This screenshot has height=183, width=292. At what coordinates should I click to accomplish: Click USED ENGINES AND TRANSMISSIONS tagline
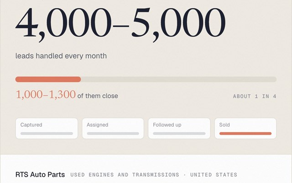coord(125,175)
